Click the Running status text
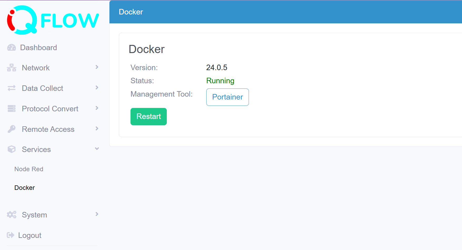The image size is (462, 250). click(x=220, y=81)
